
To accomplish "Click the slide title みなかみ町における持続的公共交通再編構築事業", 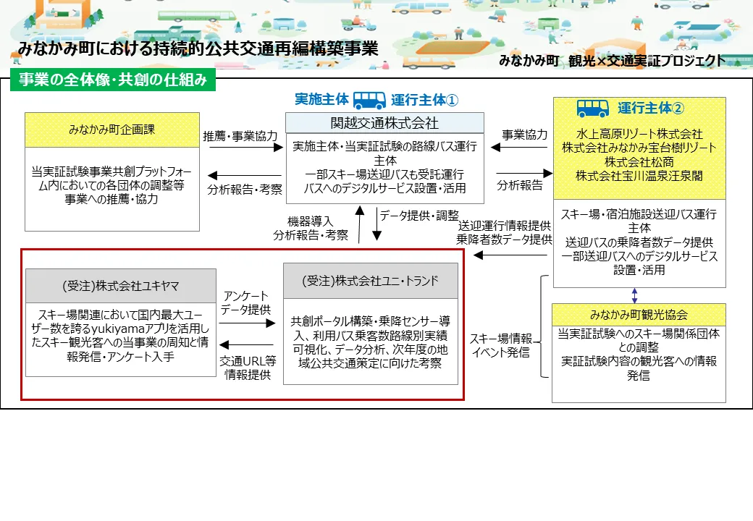I will tap(198, 49).
